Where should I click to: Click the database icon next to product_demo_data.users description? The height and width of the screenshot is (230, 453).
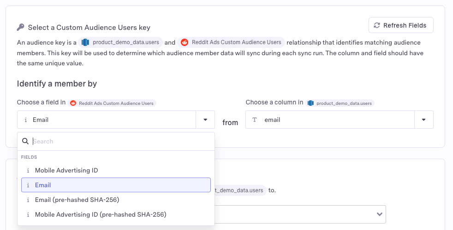pos(85,42)
